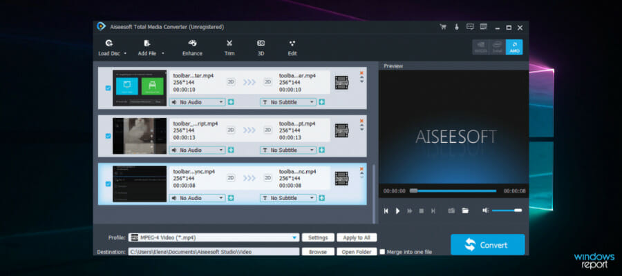Viewport: 622px width, 276px height.
Task: Click the file list vertical scrollbar
Action: click(374, 194)
